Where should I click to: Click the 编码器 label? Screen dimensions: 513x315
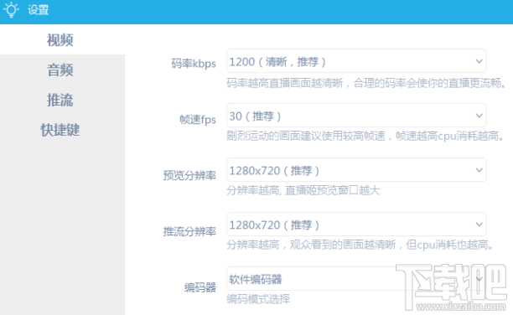click(199, 287)
